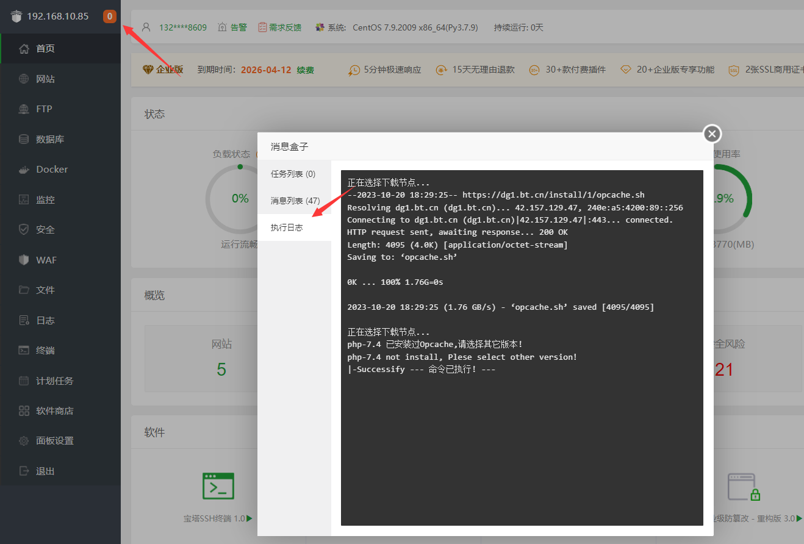Click the 'php-7.4 not install' log line
Screen dimensions: 804x544
[x=462, y=357]
